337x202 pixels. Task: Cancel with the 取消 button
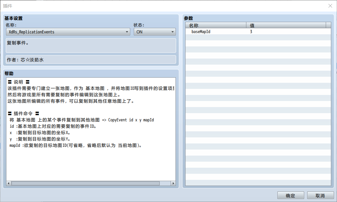[x=320, y=196]
